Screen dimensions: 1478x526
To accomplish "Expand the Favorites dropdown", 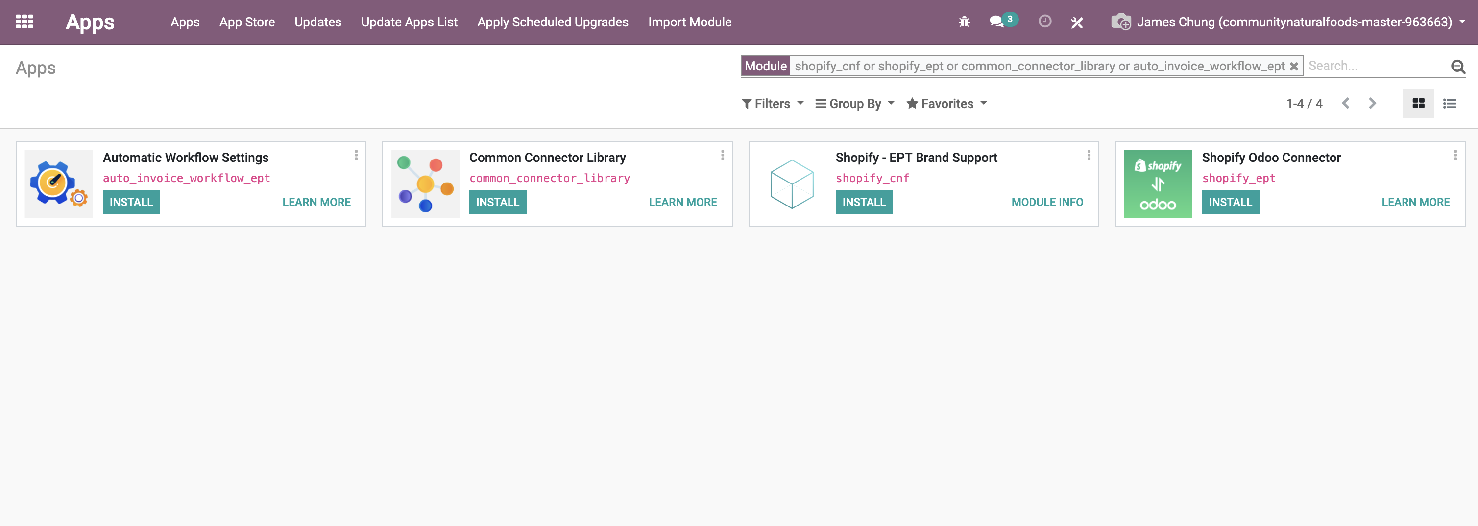I will [946, 104].
